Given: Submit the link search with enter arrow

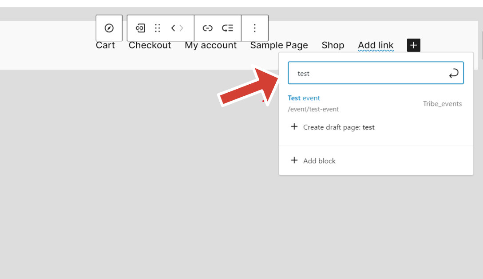Looking at the screenshot, I should point(453,74).
